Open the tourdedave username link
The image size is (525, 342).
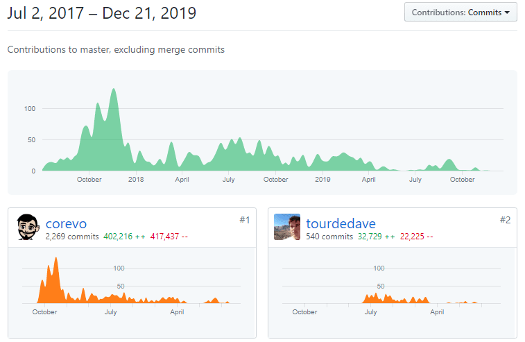pyautogui.click(x=341, y=223)
